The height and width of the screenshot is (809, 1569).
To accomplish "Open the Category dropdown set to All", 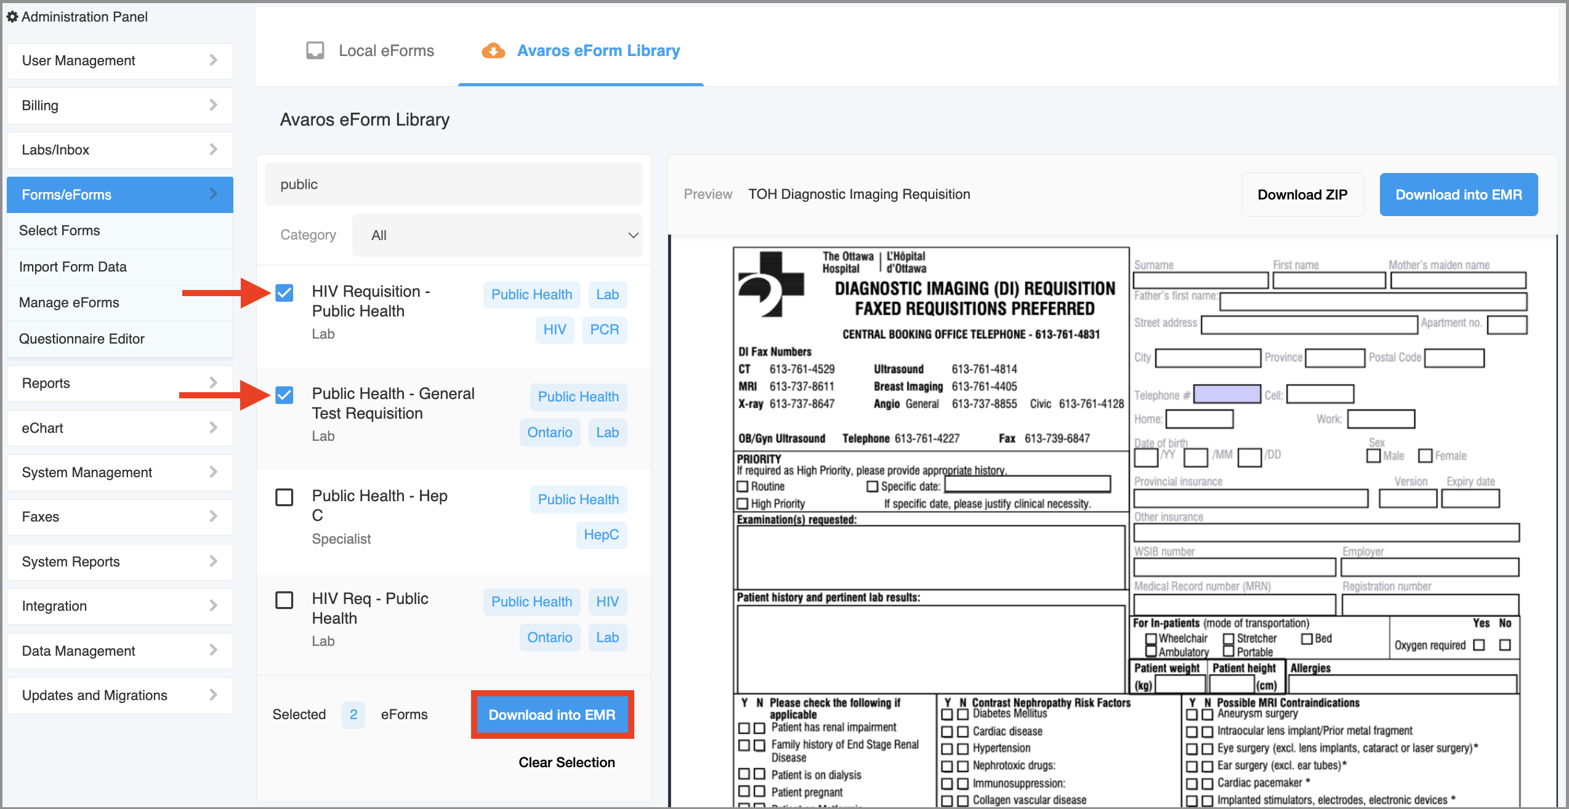I will 497,235.
